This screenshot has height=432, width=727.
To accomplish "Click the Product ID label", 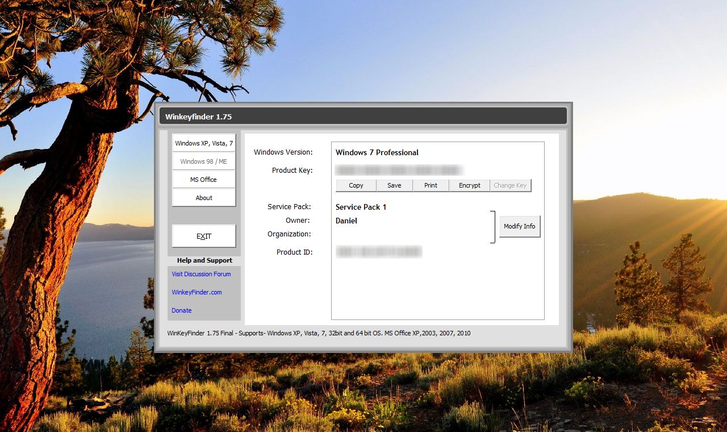I will pos(295,252).
